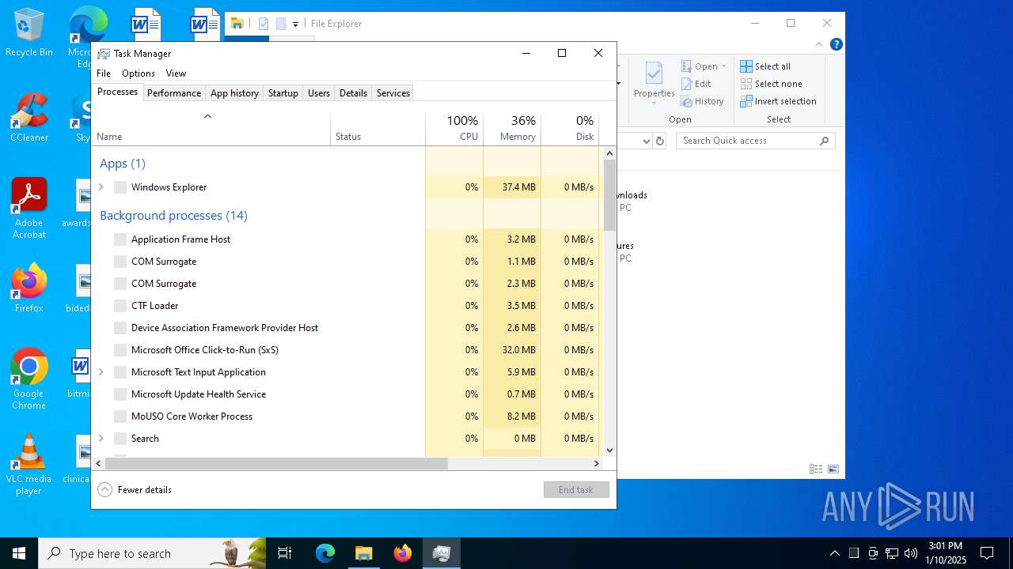
Task: Switch to the App history tab
Action: click(x=234, y=93)
